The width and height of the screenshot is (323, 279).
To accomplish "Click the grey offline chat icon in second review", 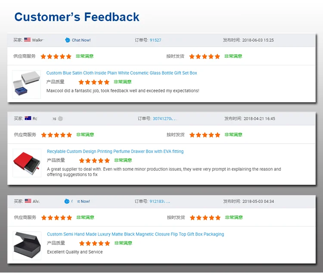I will click(x=60, y=119).
